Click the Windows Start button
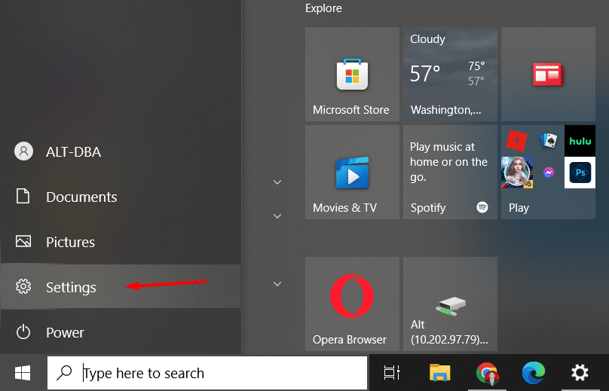This screenshot has width=609, height=391. tap(23, 373)
